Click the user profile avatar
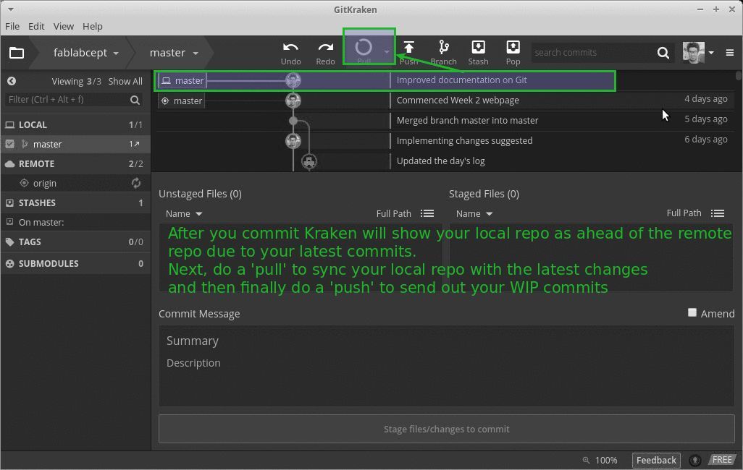This screenshot has width=743, height=470. (x=693, y=52)
